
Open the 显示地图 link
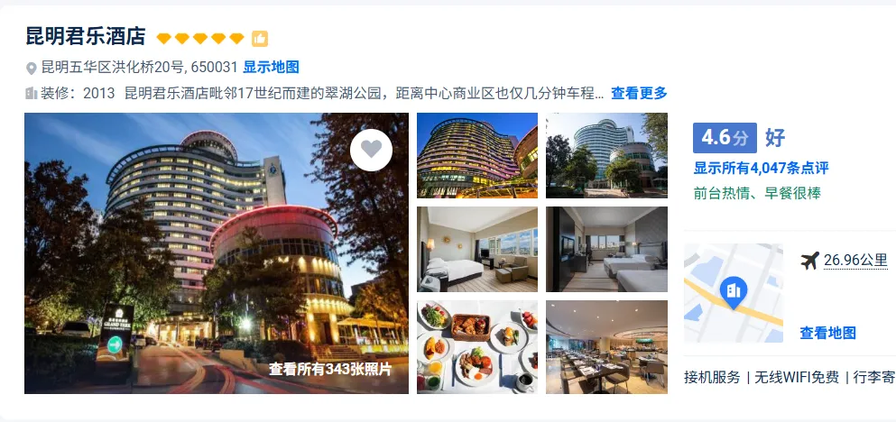click(271, 68)
